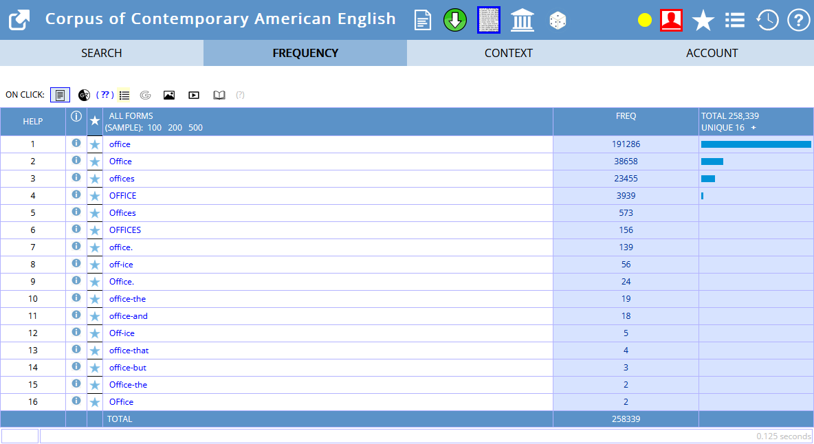
Task: Click the help question mark icon
Action: point(798,20)
